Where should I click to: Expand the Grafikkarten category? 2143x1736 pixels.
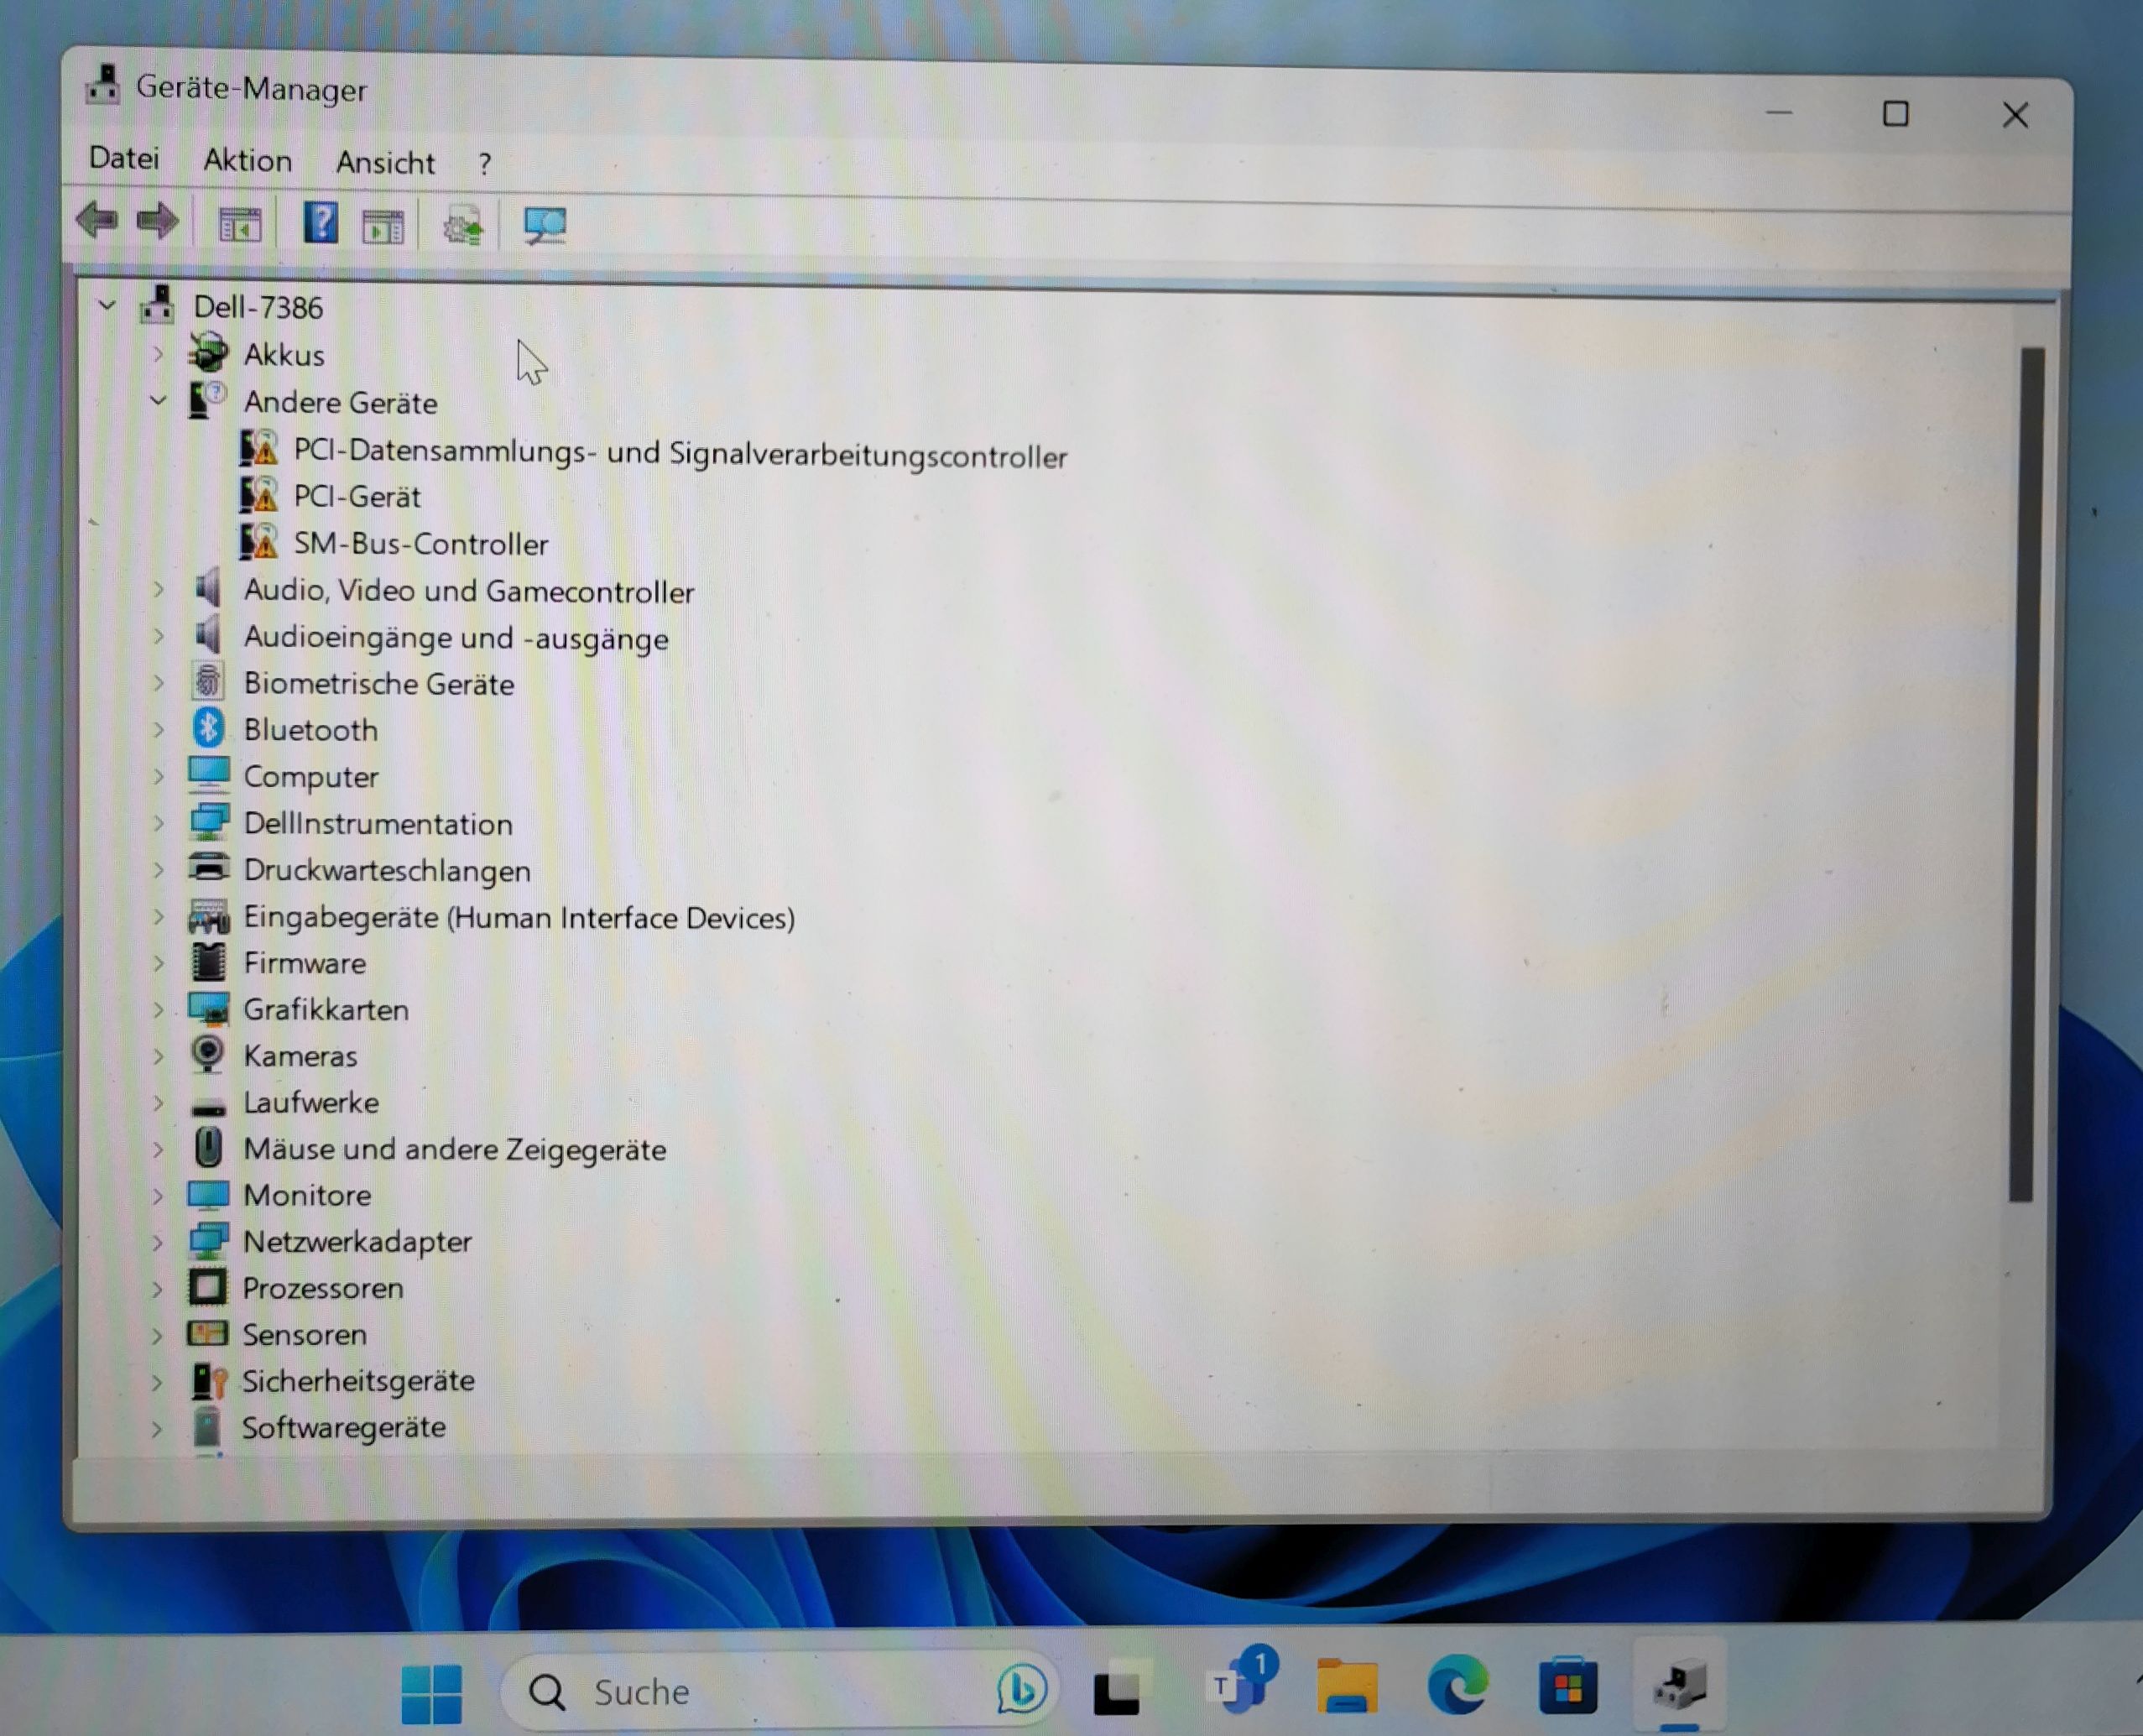click(158, 1009)
